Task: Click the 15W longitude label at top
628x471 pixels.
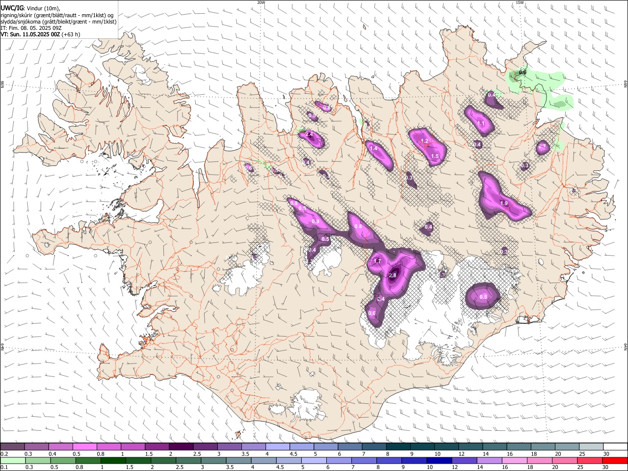Action: (520, 2)
